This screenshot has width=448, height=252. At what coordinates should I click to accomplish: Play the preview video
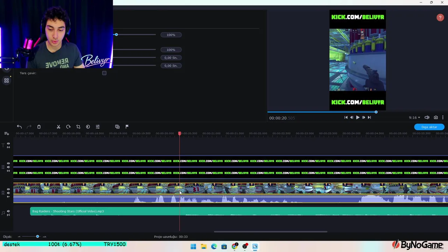pos(357,118)
